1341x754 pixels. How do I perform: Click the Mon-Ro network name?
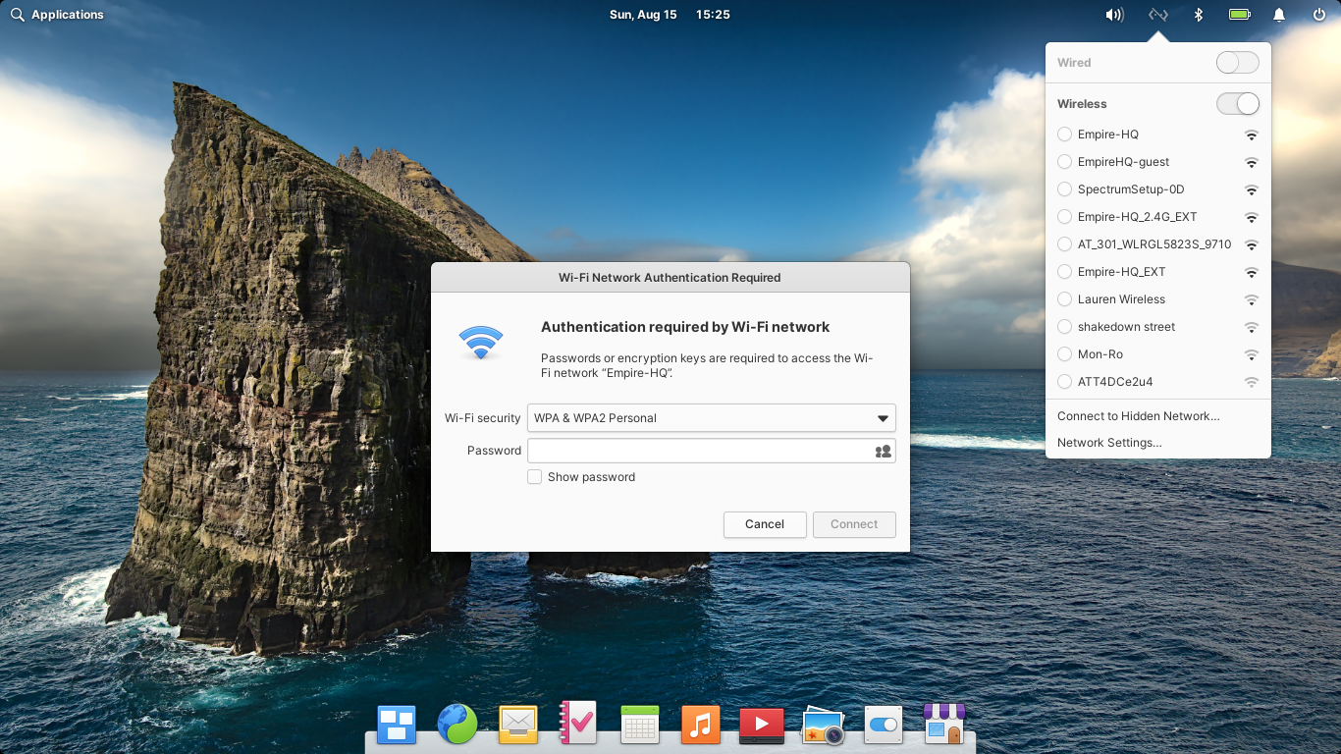click(1100, 354)
